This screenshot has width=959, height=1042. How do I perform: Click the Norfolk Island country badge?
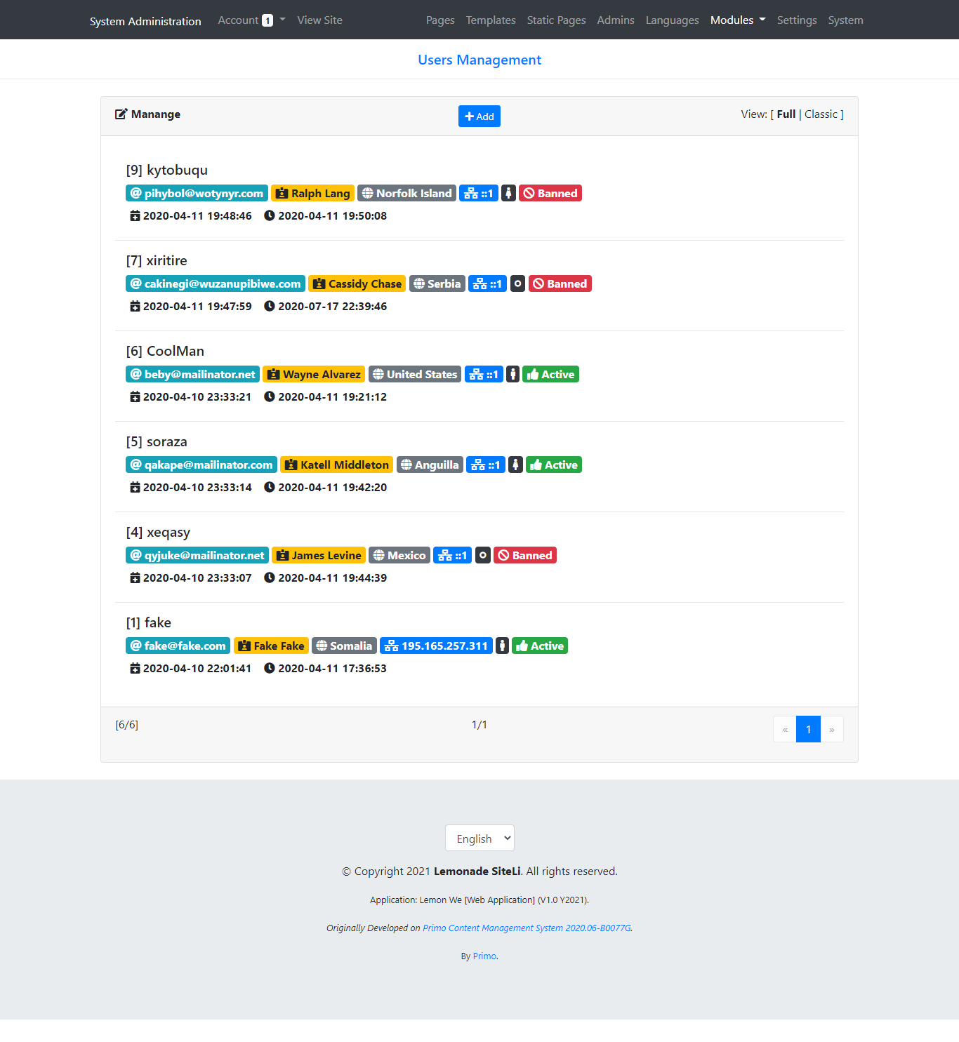pyautogui.click(x=407, y=193)
